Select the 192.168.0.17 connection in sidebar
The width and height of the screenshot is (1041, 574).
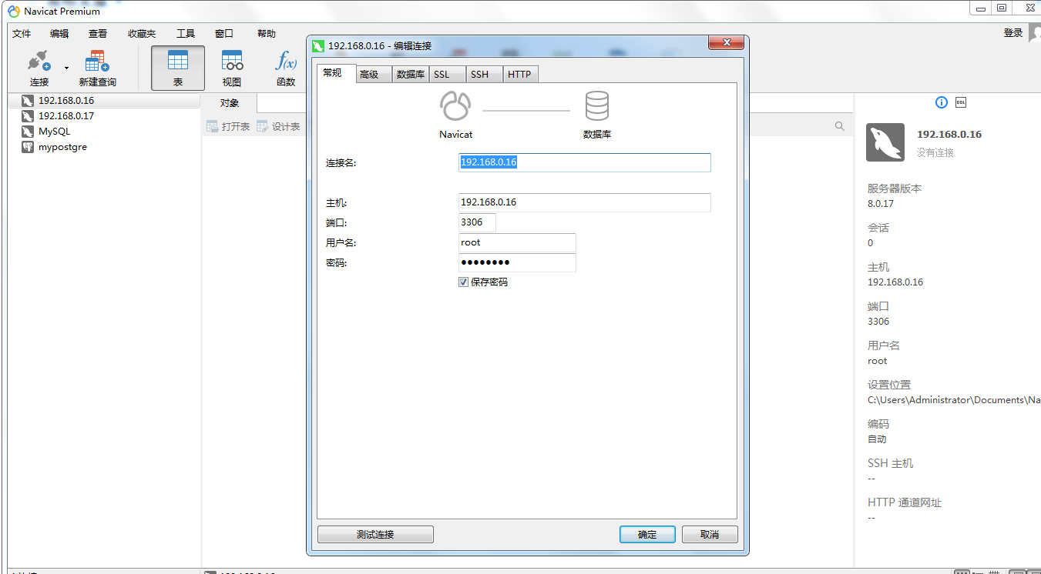click(105, 116)
